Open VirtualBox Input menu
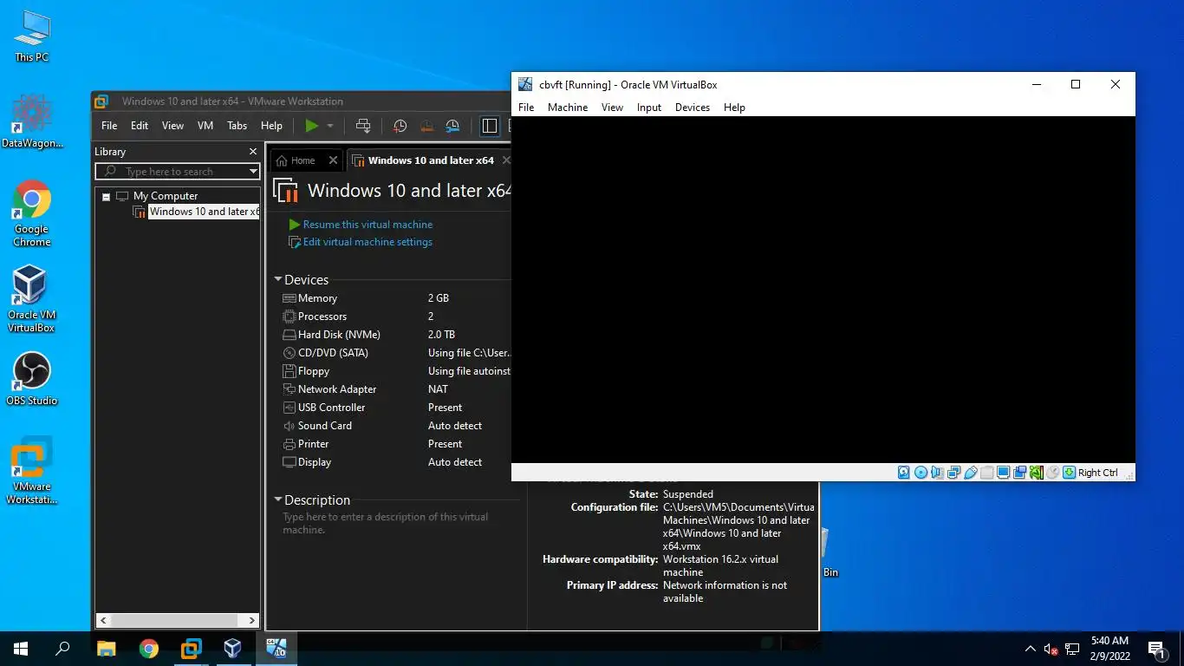 click(x=649, y=108)
